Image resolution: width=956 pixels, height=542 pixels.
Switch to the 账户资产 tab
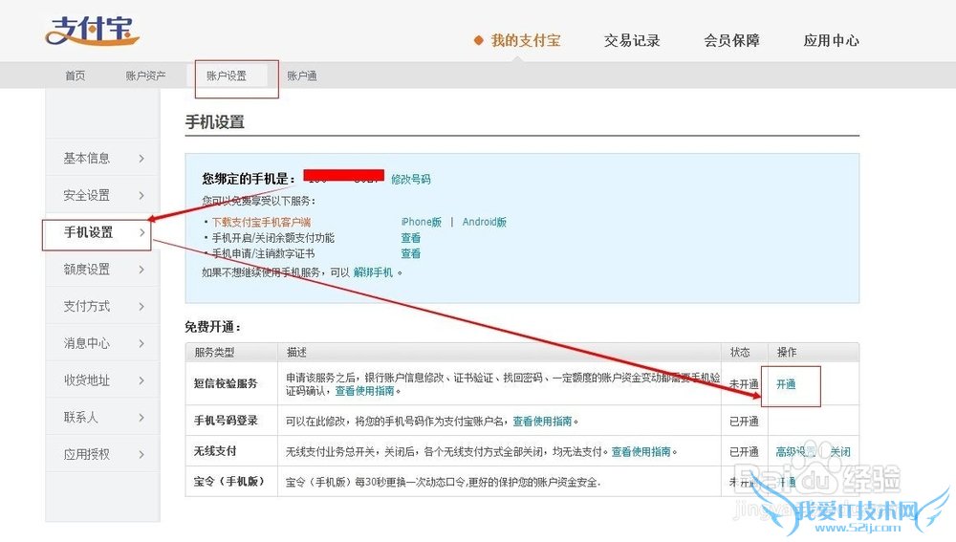click(x=145, y=76)
